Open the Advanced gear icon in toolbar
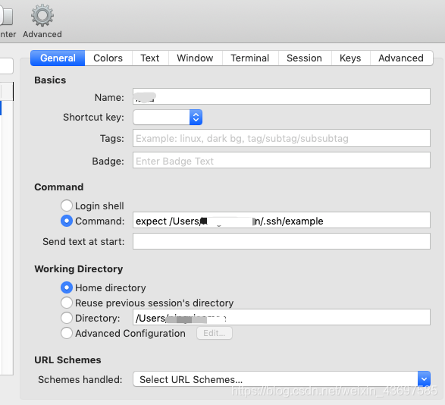Viewport: 445px width, 405px height. coord(42,20)
